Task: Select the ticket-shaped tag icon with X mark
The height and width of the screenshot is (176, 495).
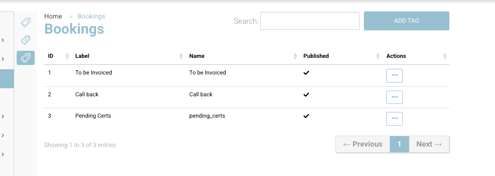Action: [26, 40]
